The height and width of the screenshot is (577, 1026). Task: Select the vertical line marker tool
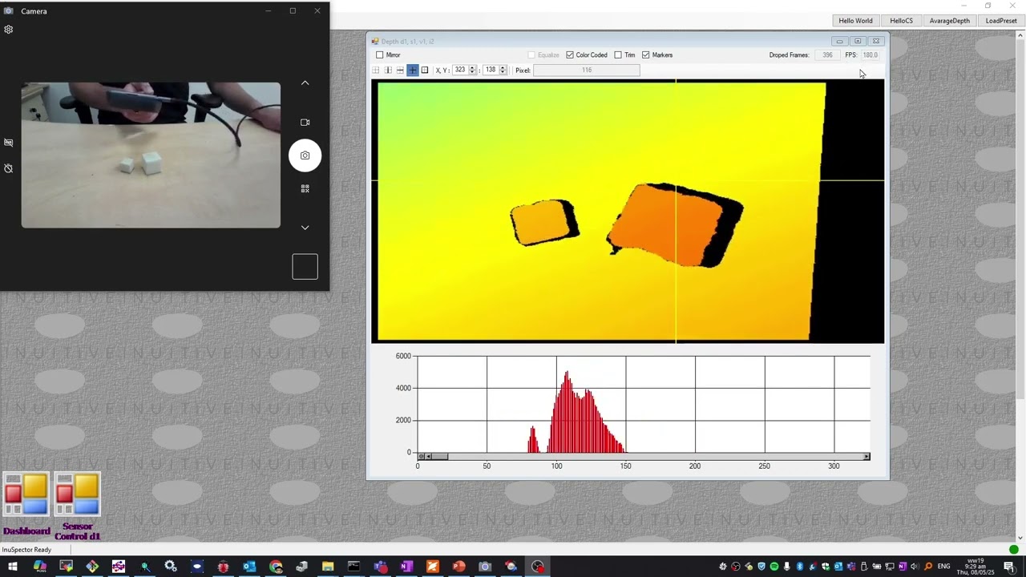tap(388, 71)
